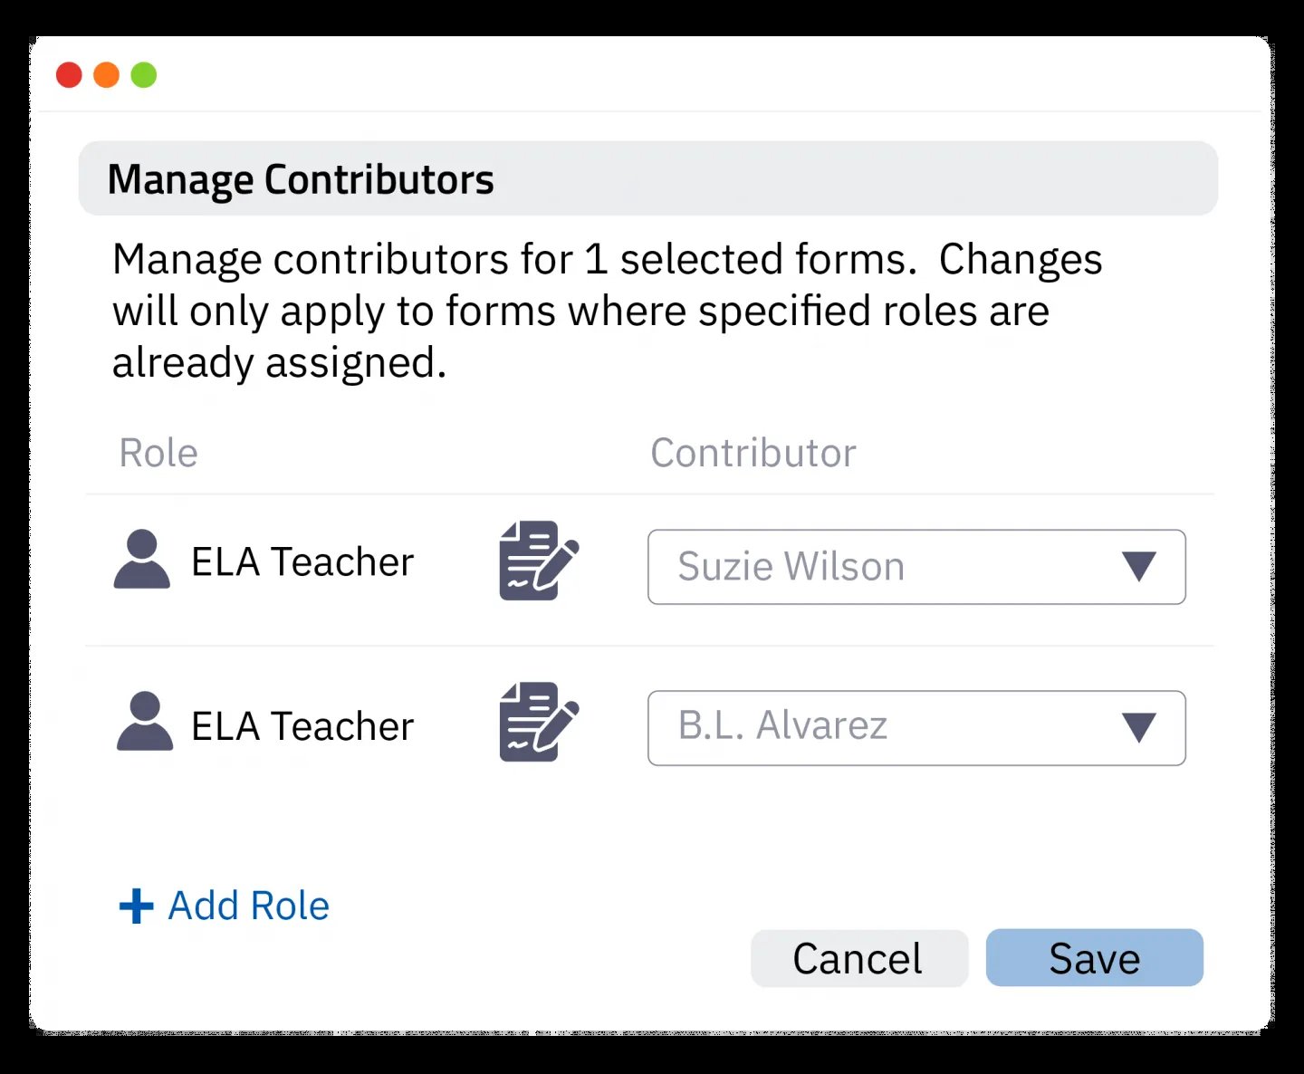This screenshot has width=1304, height=1074.
Task: Click the person icon in Suzie Wilson's row
Action: pos(142,560)
